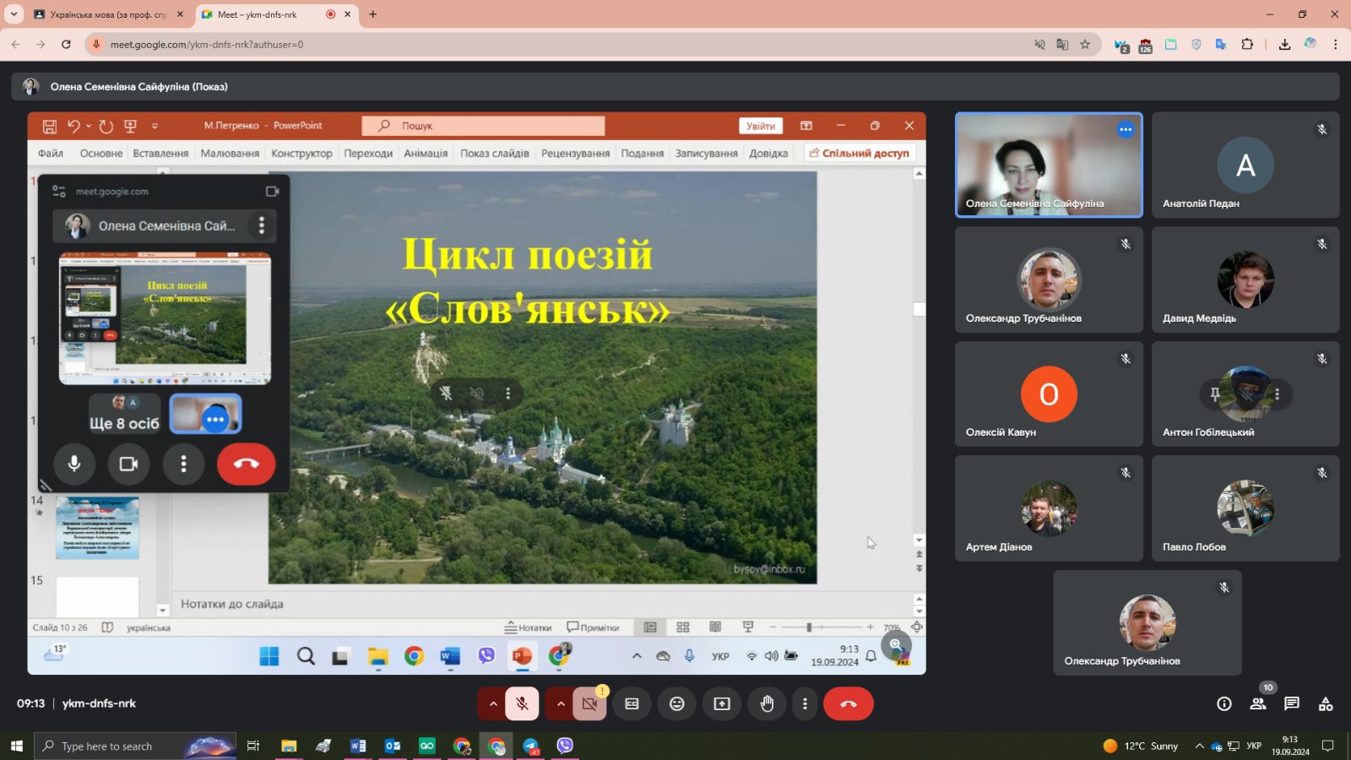Screen dimensions: 1351x760
Task: Open Chrome downloads icon
Action: pyautogui.click(x=1284, y=44)
